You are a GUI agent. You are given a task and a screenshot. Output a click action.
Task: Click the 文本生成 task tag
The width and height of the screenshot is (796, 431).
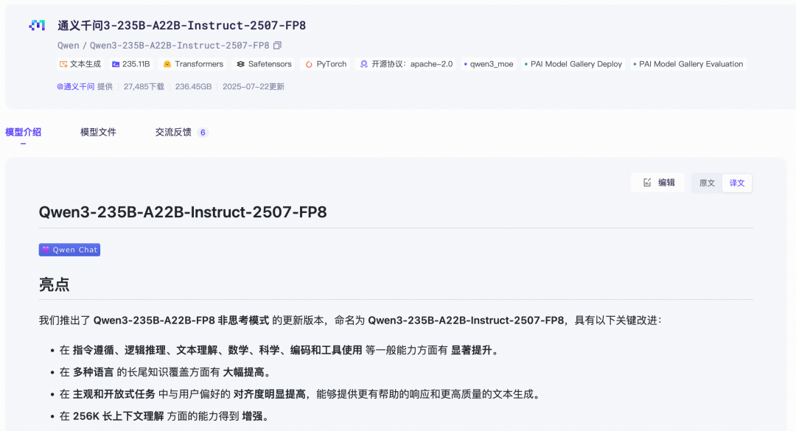coord(80,64)
